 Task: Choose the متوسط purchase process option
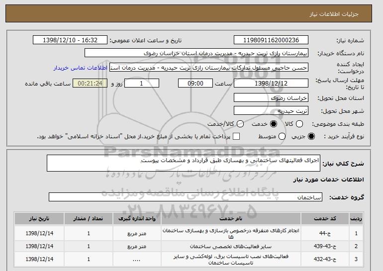click(x=282, y=136)
